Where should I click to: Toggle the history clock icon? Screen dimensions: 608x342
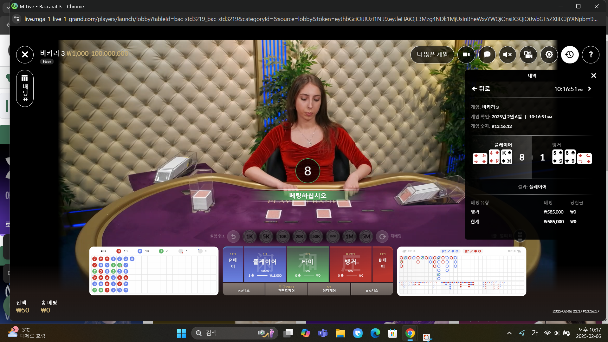coord(570,55)
